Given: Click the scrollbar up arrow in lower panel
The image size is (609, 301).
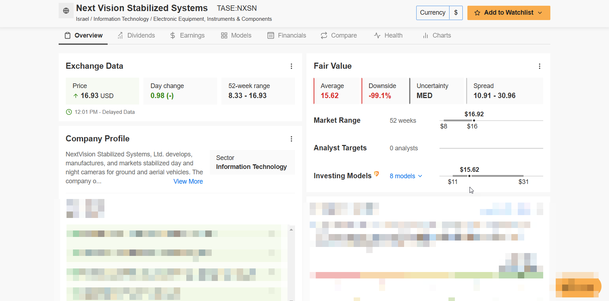Looking at the screenshot, I should click(x=291, y=229).
